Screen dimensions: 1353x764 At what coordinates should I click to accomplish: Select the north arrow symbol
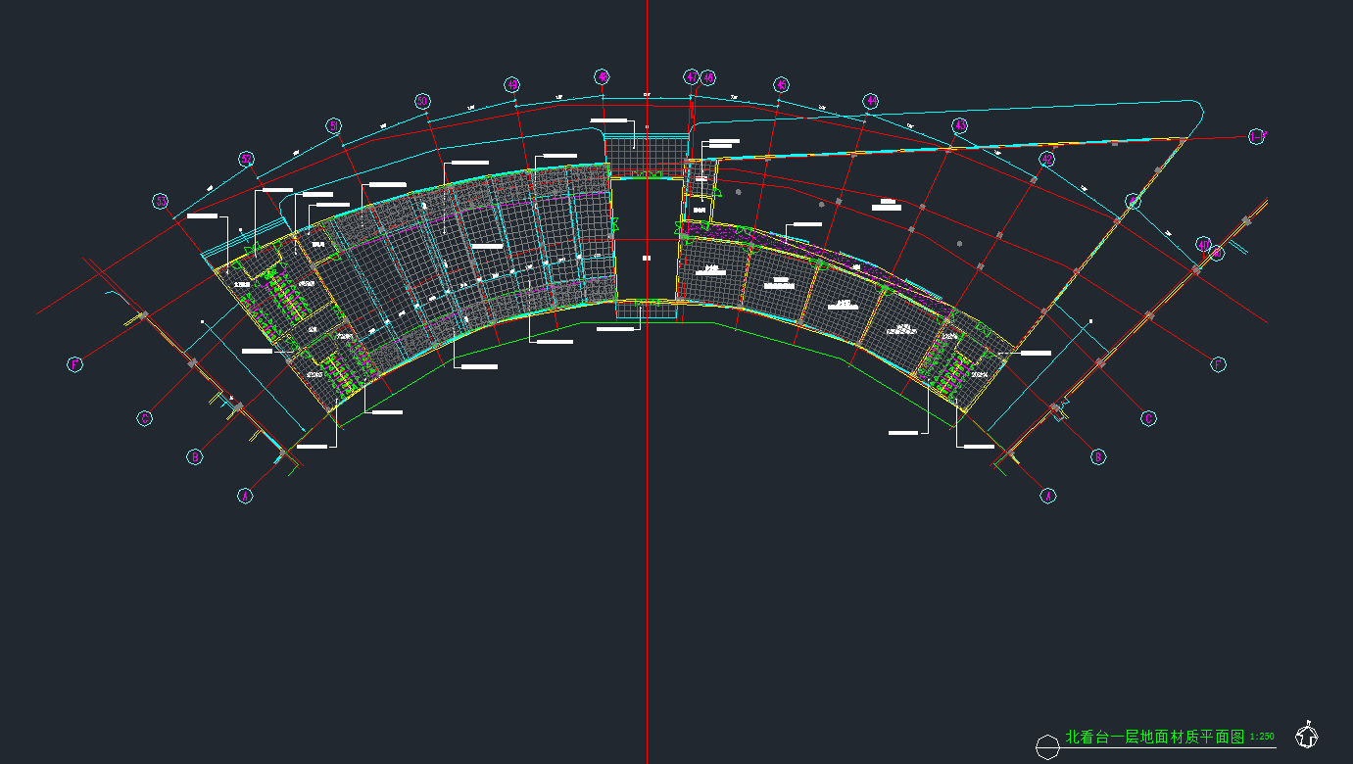(x=1306, y=736)
